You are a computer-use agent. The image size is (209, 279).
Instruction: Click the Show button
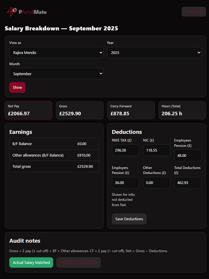tap(17, 88)
